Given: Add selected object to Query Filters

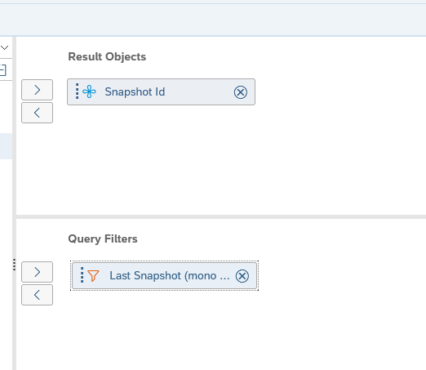Looking at the screenshot, I should 38,272.
